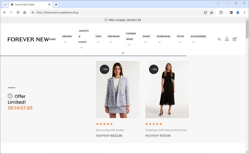249x154 pixels.
Task: Expand the Petite menu chevron
Action: tap(180, 42)
